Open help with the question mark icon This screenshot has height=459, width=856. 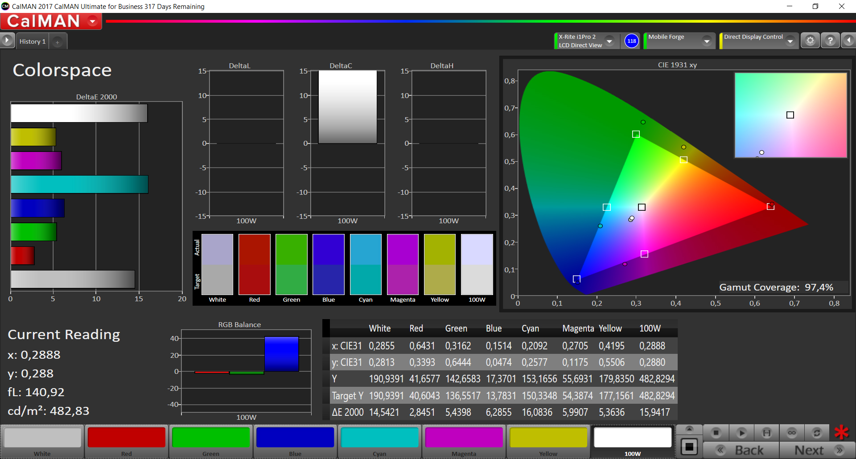(x=830, y=41)
